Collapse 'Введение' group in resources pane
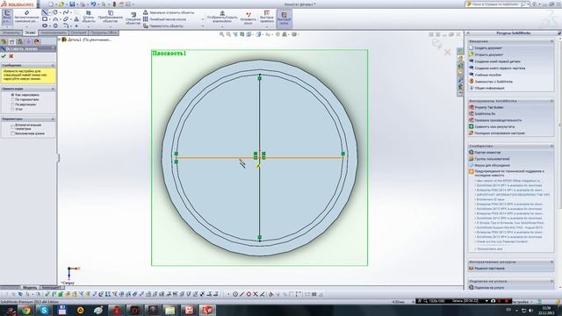The height and width of the screenshot is (316, 562). (x=551, y=41)
